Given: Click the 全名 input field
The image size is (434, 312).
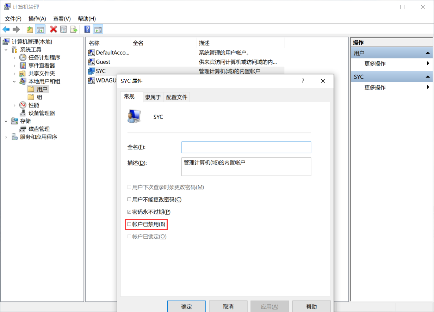Looking at the screenshot, I should 246,147.
